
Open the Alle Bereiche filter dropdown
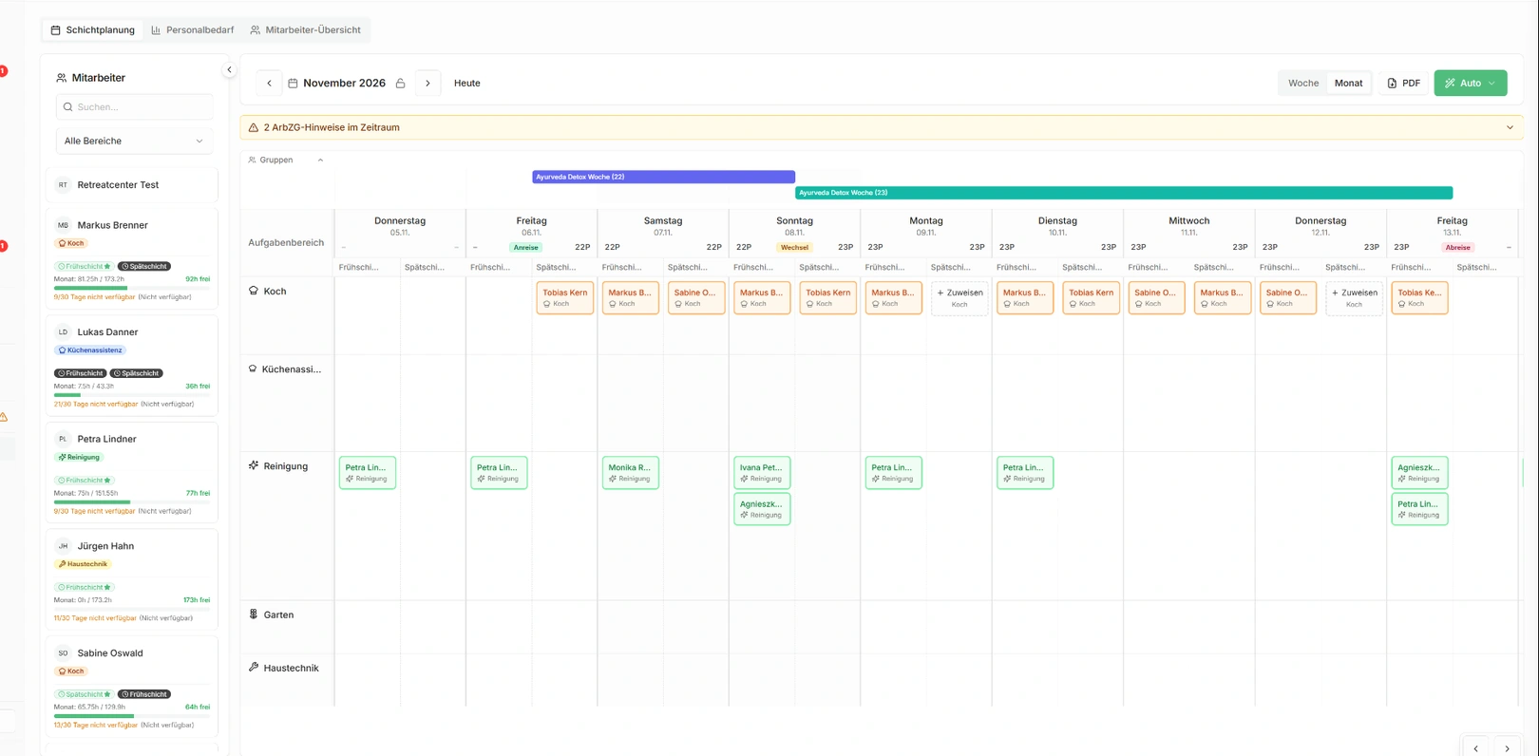pyautogui.click(x=134, y=141)
